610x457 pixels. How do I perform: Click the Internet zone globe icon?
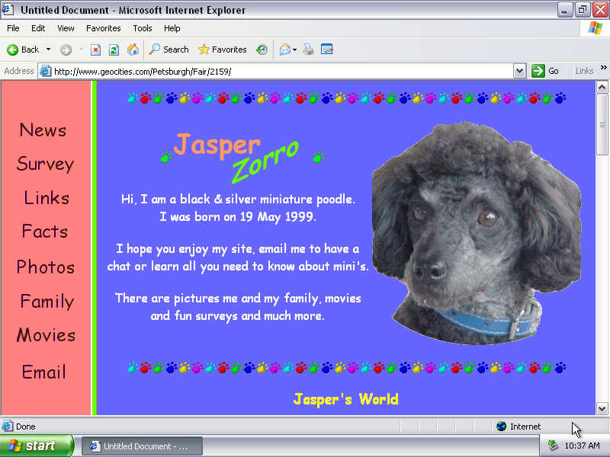point(502,427)
